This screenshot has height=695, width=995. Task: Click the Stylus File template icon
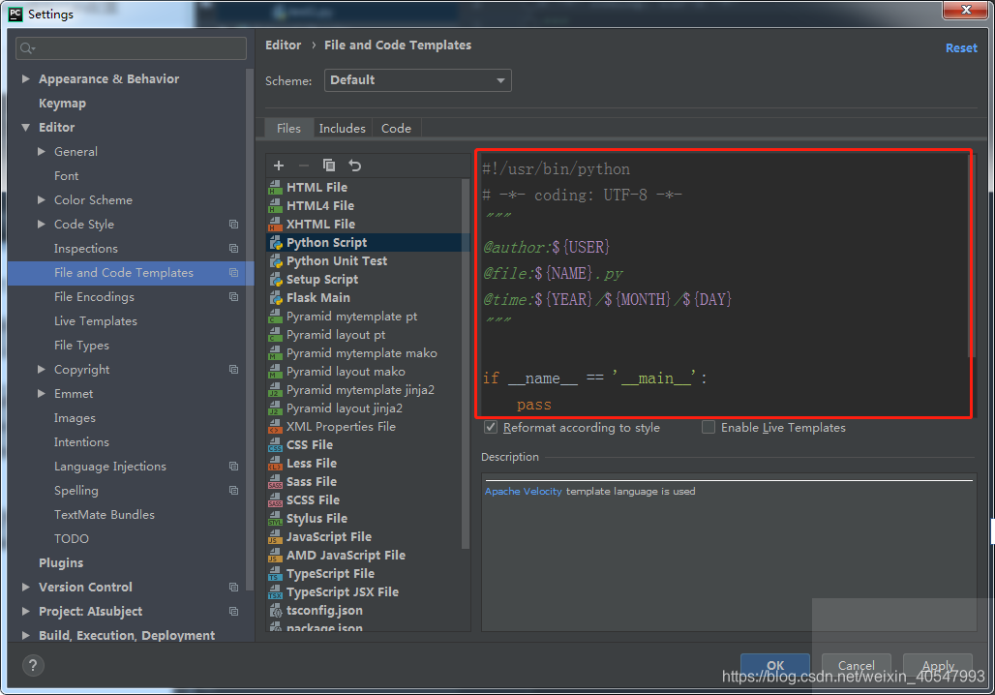coord(276,519)
